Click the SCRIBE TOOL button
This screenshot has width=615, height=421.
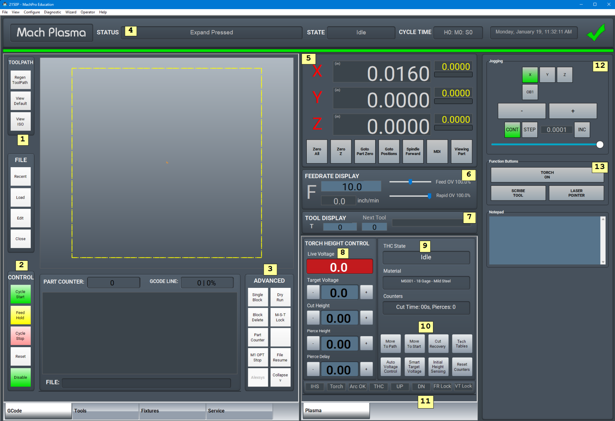pyautogui.click(x=518, y=193)
